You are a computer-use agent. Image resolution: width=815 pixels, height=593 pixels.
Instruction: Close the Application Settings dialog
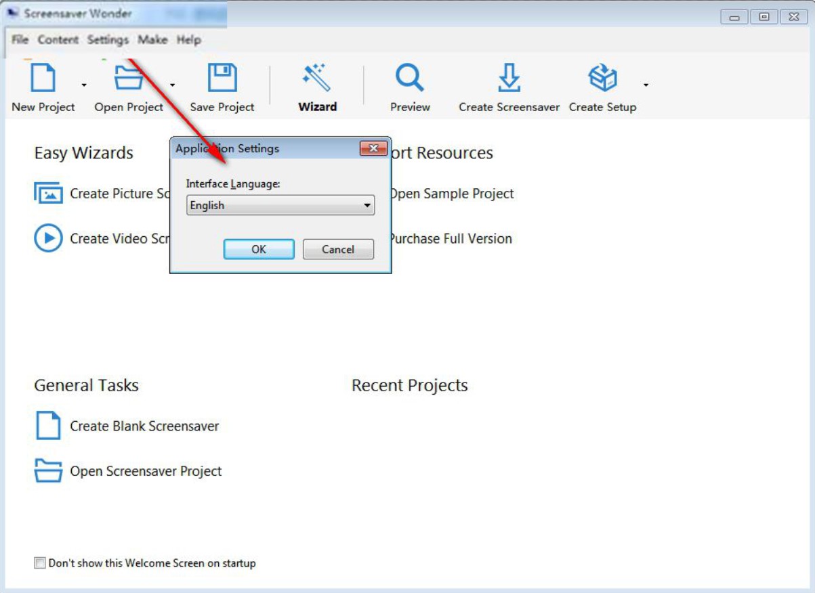(373, 148)
